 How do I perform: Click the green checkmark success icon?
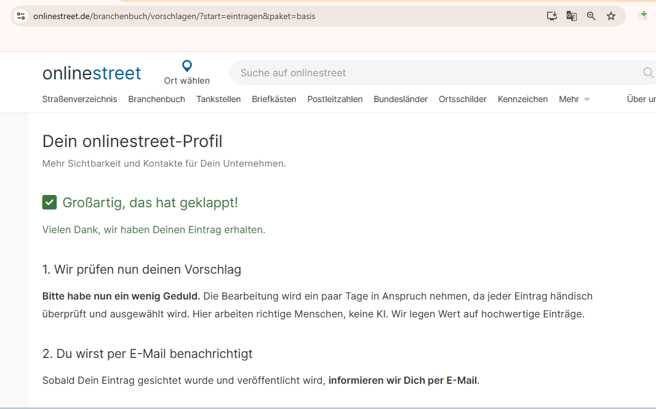click(49, 202)
